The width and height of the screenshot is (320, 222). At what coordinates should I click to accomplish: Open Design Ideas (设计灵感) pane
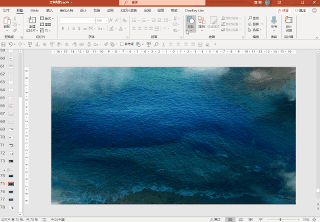(x=288, y=24)
